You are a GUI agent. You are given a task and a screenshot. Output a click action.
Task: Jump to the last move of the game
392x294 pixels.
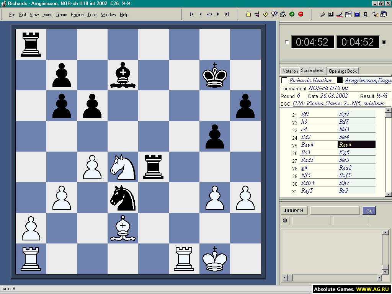click(227, 14)
